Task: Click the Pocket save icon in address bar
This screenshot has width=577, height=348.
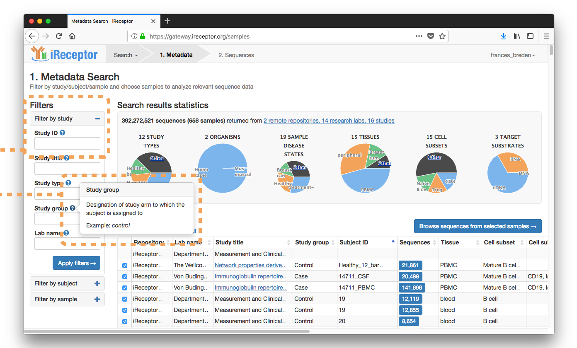Action: point(431,36)
